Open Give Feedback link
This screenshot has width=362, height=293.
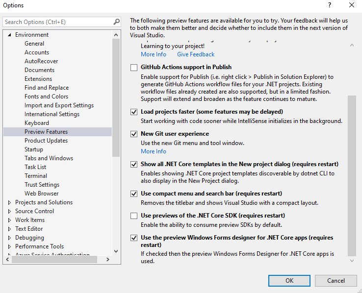[196, 54]
